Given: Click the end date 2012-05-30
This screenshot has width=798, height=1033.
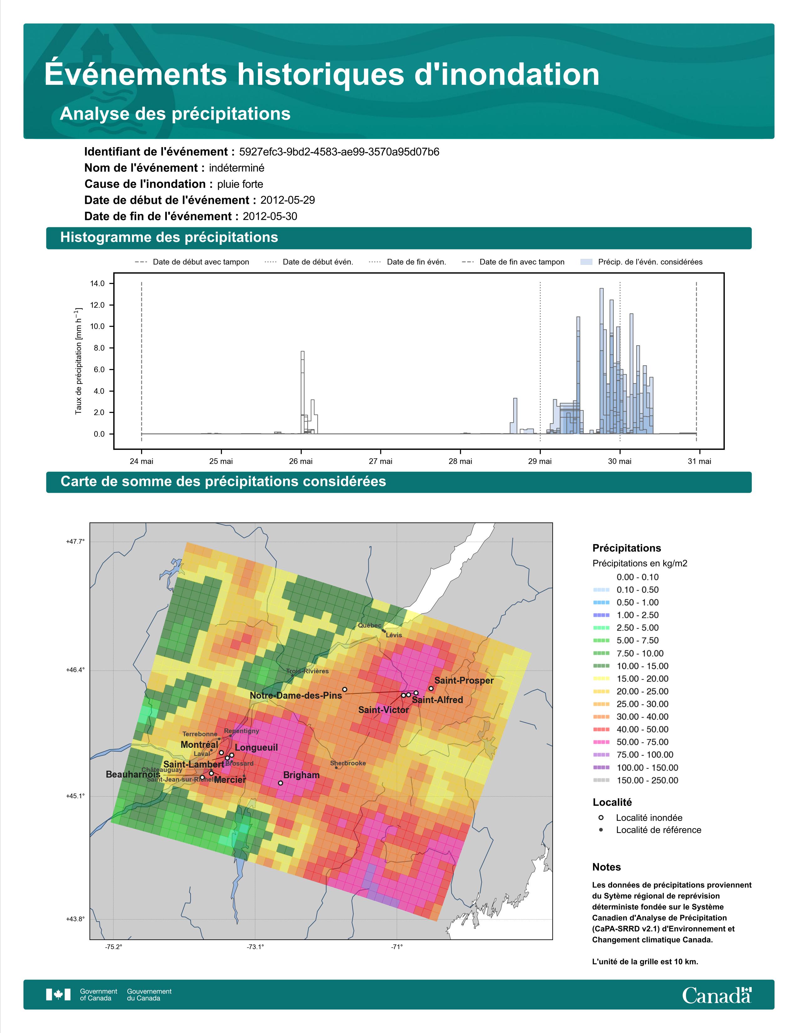Looking at the screenshot, I should click(x=270, y=216).
